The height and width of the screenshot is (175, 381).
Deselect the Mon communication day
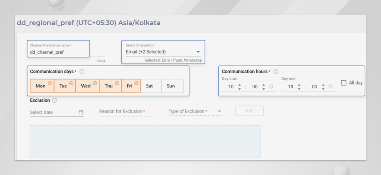pos(42,86)
